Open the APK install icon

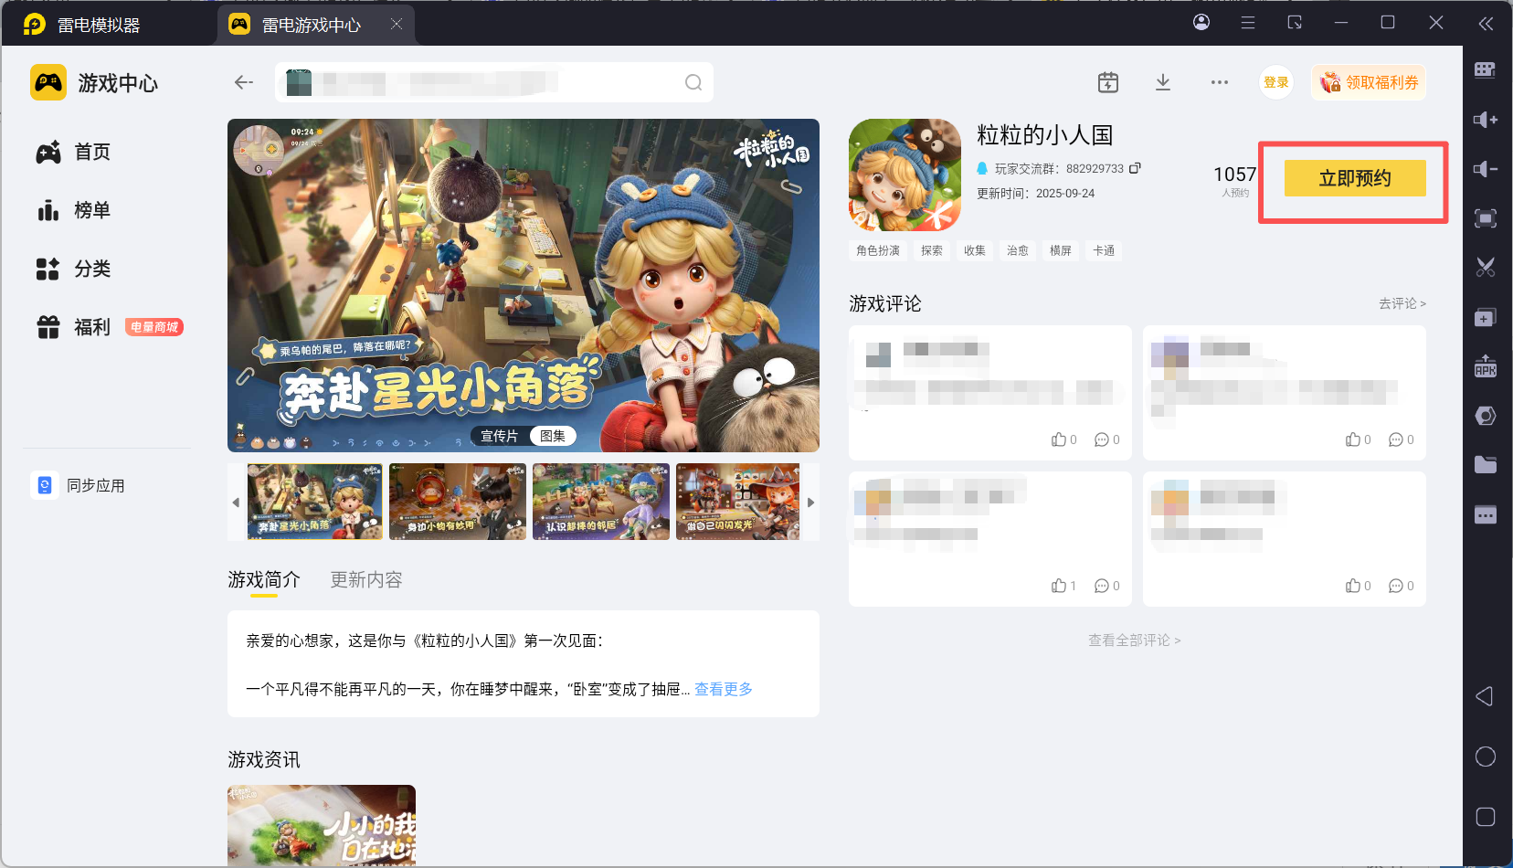[x=1485, y=366]
